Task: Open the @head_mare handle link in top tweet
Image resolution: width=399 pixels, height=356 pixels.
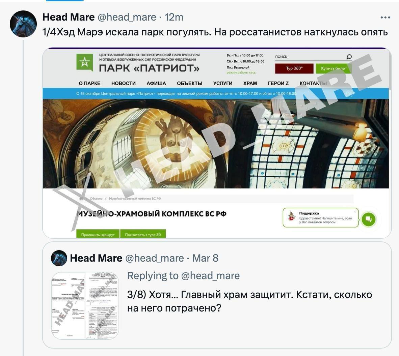Action: click(x=127, y=17)
